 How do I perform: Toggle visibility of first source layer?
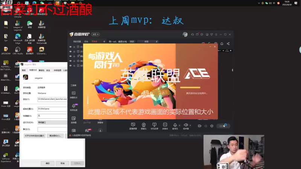[x=70, y=47]
